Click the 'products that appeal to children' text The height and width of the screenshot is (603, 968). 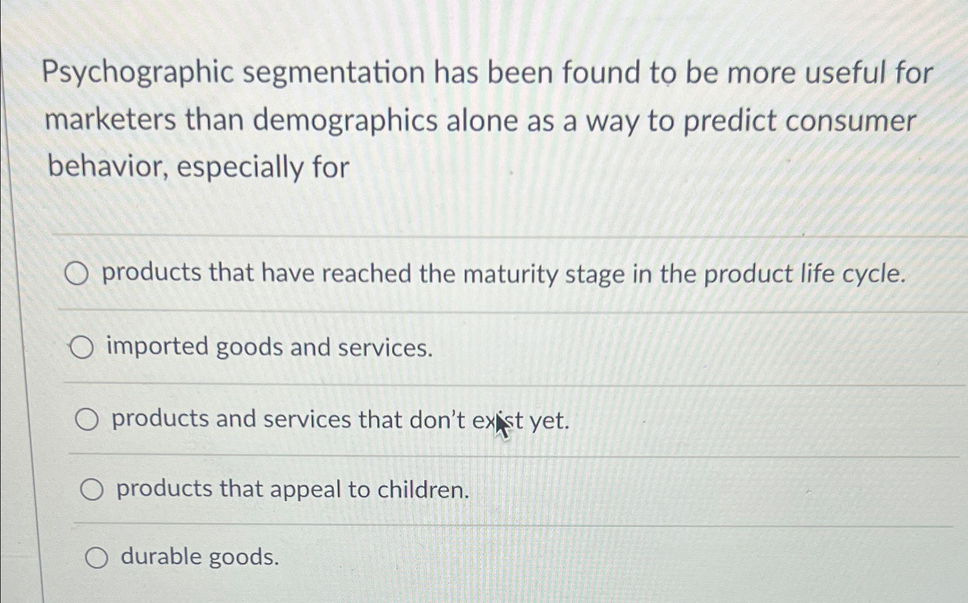pyautogui.click(x=290, y=489)
